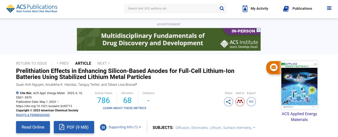338x137 pixels.
Task: Open My Activity panel
Action: 255,8
